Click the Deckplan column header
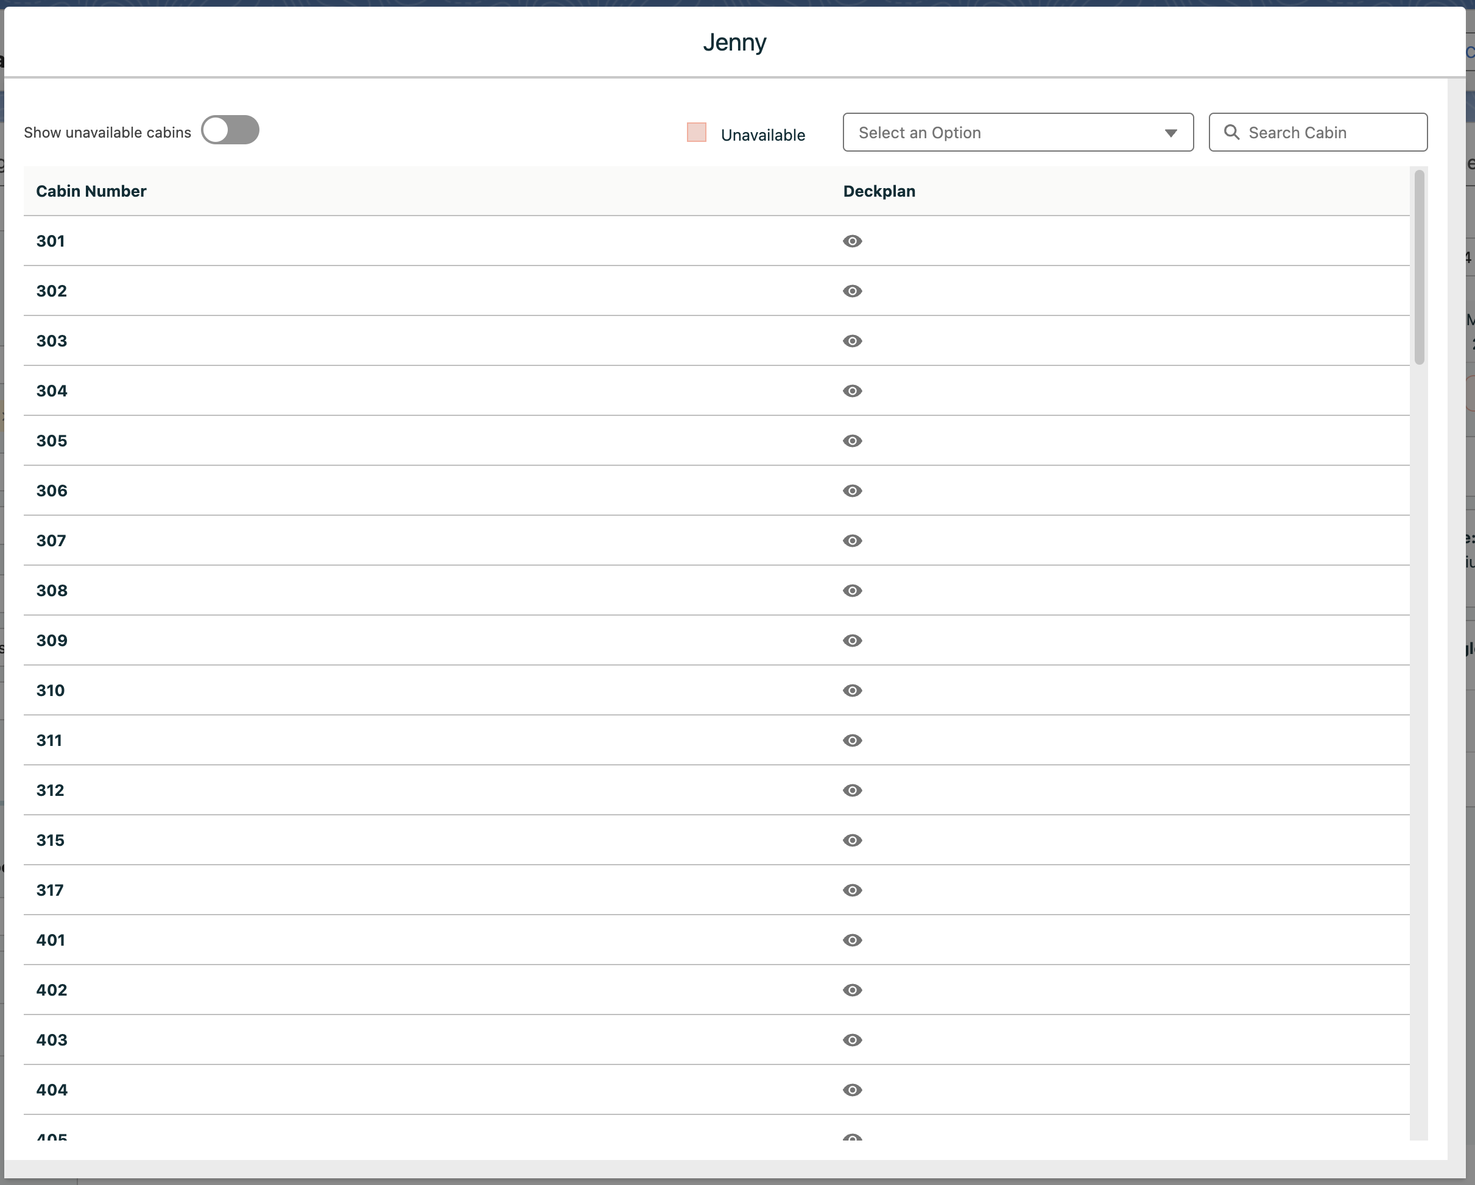Viewport: 1475px width, 1185px height. (878, 191)
